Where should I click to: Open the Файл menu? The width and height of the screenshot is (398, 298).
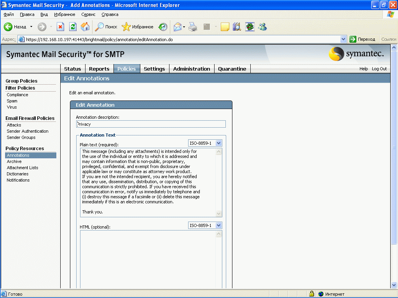click(x=9, y=14)
